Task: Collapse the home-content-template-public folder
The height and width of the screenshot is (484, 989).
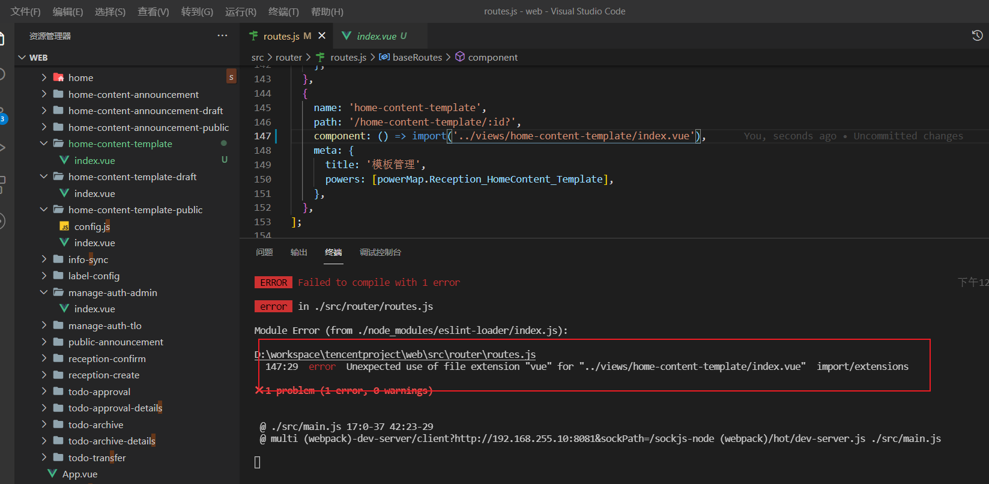Action: point(44,210)
